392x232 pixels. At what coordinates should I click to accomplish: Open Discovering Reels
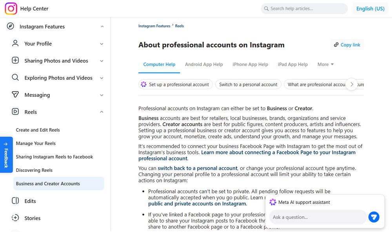click(x=34, y=170)
